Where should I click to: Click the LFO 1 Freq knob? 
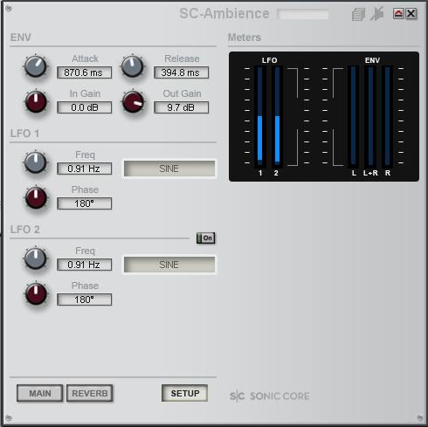tap(36, 162)
